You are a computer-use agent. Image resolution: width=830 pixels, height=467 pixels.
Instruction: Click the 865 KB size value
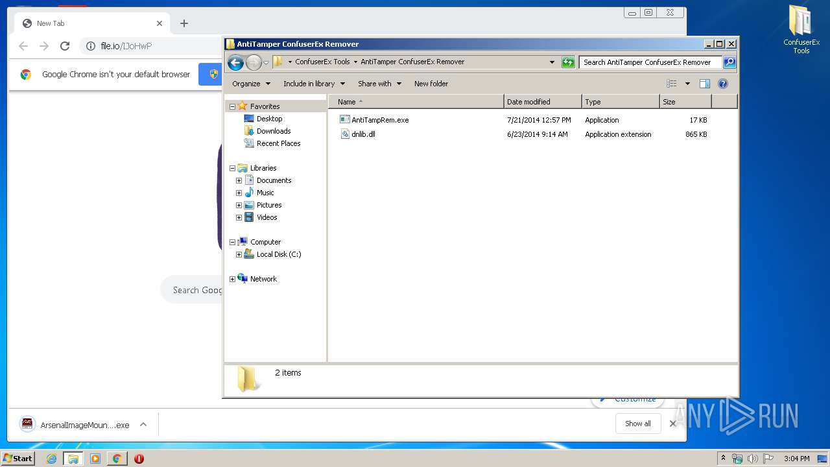tap(696, 134)
